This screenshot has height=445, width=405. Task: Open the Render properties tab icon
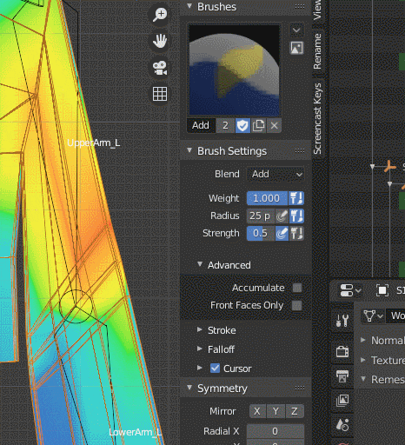342,352
